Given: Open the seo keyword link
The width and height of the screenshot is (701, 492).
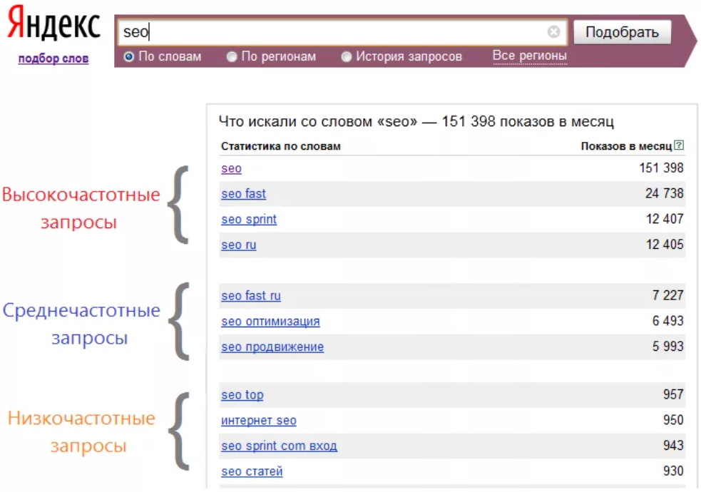Looking at the screenshot, I should [x=231, y=168].
